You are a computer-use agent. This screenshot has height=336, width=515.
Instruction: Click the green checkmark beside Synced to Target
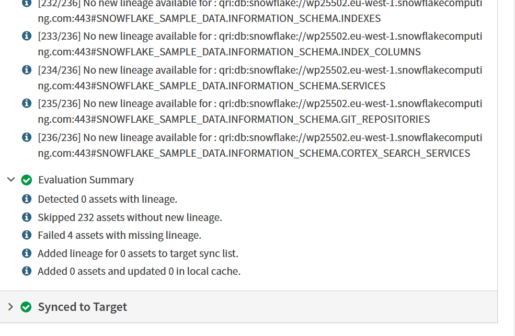click(25, 307)
